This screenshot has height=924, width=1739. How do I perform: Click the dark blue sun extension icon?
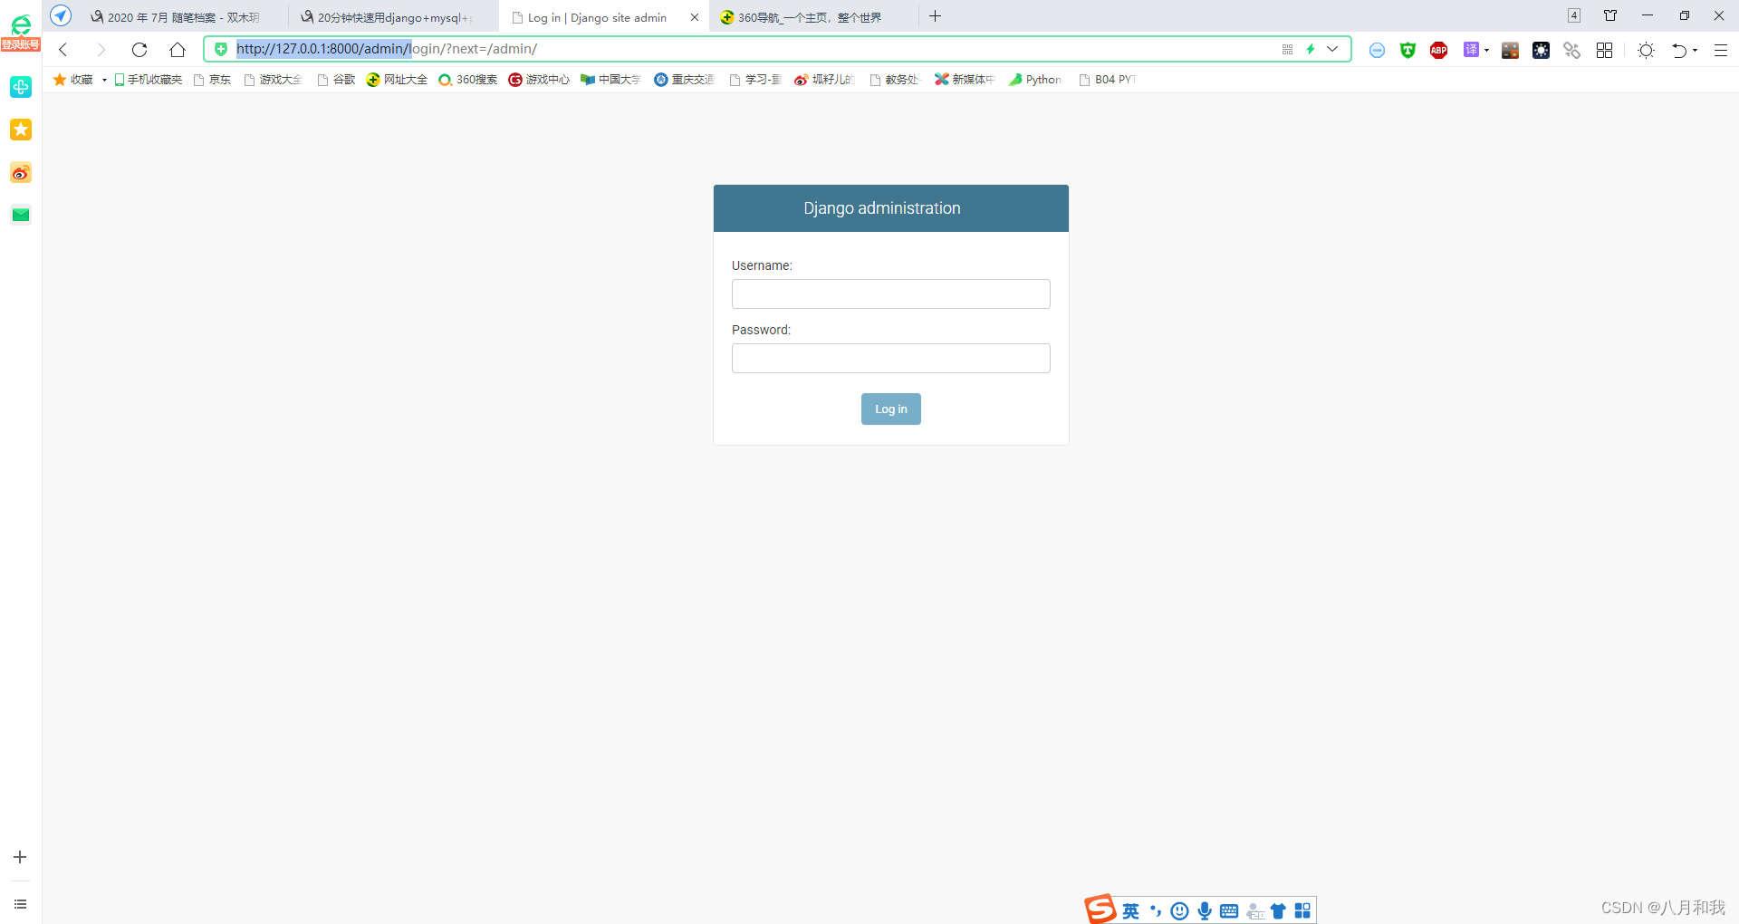point(1541,51)
